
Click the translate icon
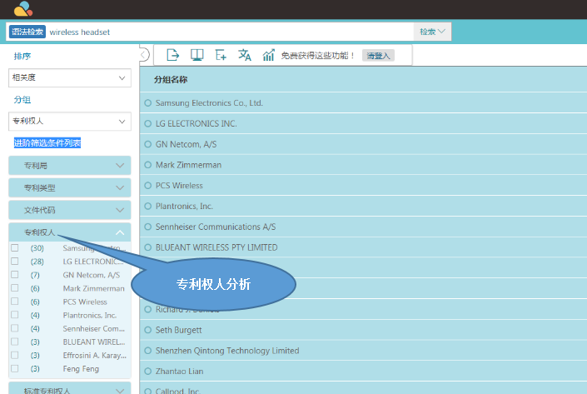[x=245, y=55]
